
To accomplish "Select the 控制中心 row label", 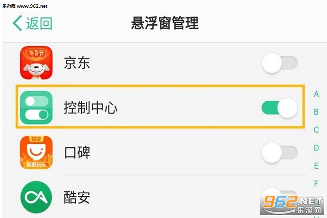I will (91, 108).
